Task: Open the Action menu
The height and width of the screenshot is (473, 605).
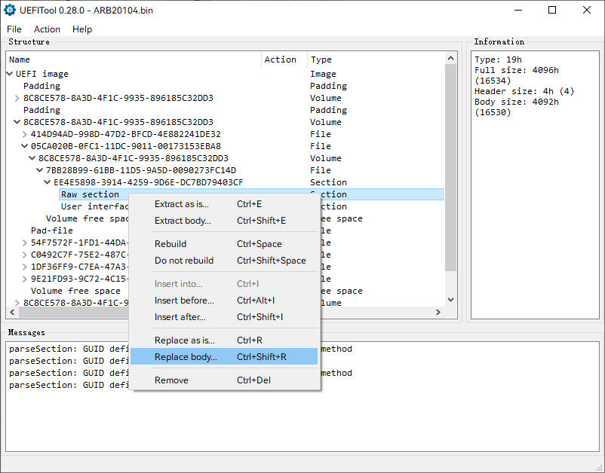Action: coord(47,29)
